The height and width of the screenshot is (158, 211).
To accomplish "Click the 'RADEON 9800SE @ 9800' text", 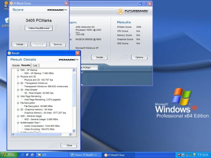I will coord(88,39).
